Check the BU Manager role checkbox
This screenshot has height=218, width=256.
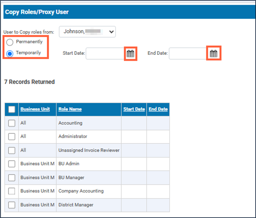pos(12,178)
